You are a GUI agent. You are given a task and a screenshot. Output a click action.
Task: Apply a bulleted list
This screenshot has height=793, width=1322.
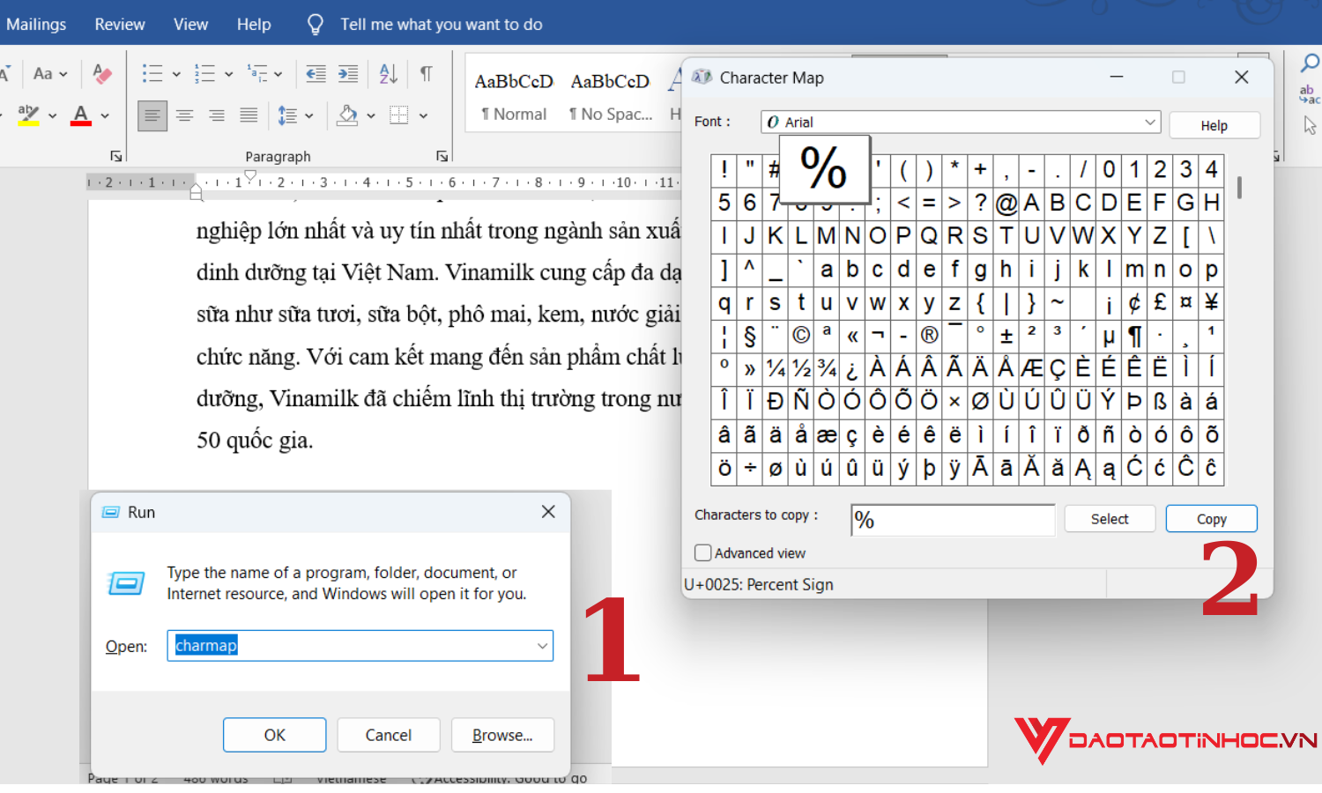click(x=152, y=74)
